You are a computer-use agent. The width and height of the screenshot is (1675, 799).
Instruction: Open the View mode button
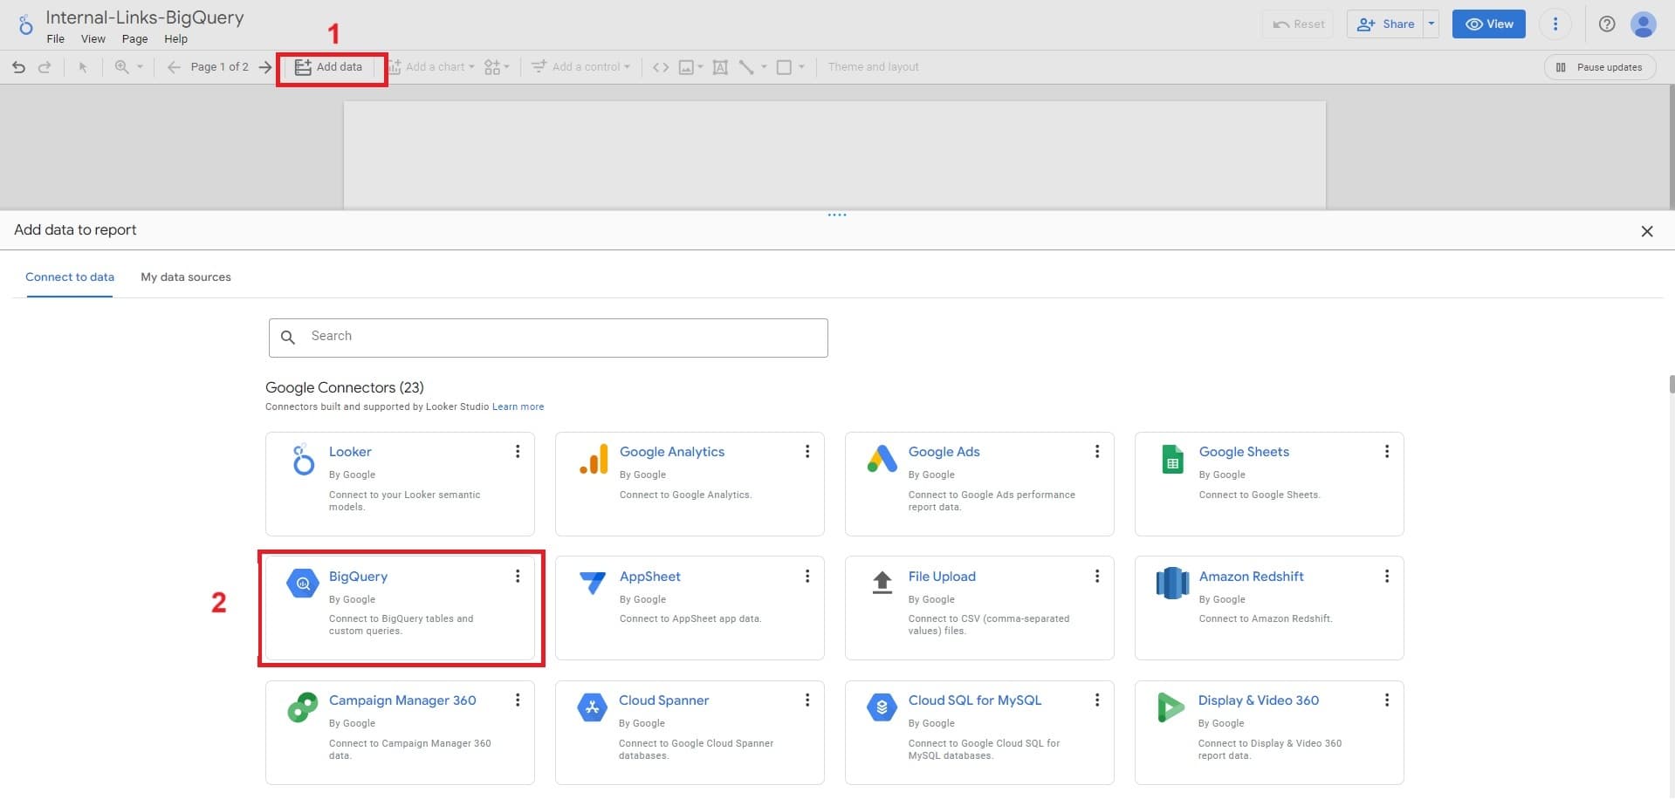[1488, 24]
